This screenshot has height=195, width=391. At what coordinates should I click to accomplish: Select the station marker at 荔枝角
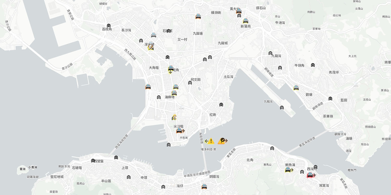109,25
